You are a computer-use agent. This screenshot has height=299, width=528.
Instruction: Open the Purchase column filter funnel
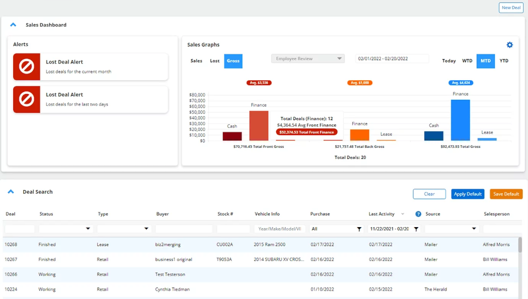click(x=359, y=229)
